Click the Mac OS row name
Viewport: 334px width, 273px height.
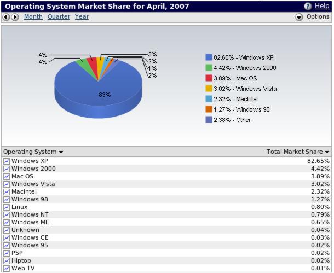[22, 176]
